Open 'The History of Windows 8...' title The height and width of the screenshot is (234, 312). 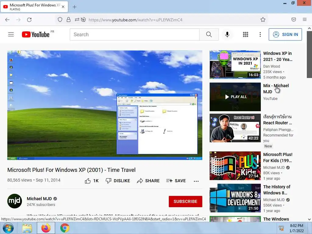277,190
